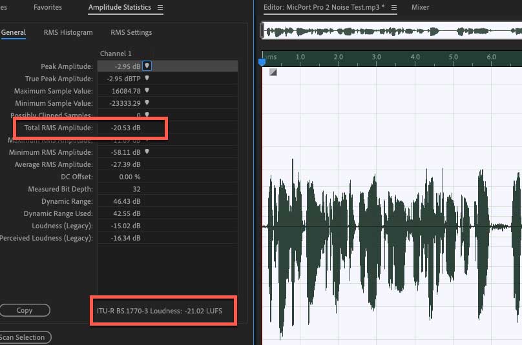Screen dimensions: 522x345
Task: Click the Copy button
Action: (x=25, y=310)
